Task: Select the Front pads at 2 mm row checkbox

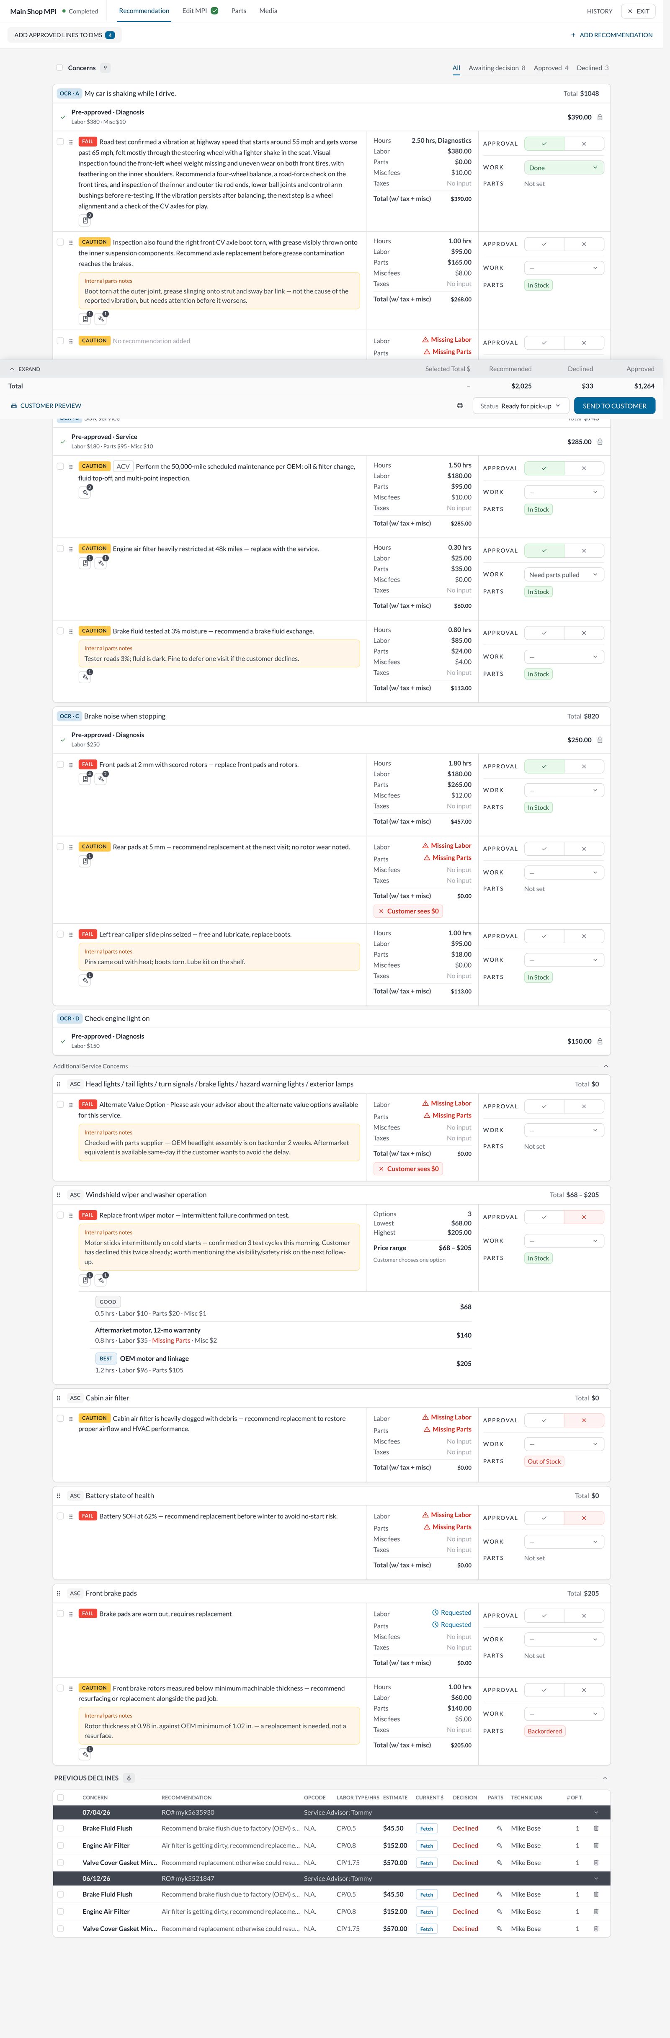Action: pos(60,765)
